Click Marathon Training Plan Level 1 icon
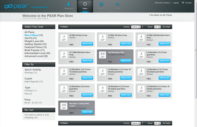Viewport: 197px width, 127px height. click(x=64, y=106)
